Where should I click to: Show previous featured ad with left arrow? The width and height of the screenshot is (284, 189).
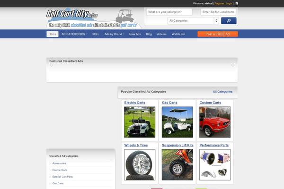click(51, 65)
